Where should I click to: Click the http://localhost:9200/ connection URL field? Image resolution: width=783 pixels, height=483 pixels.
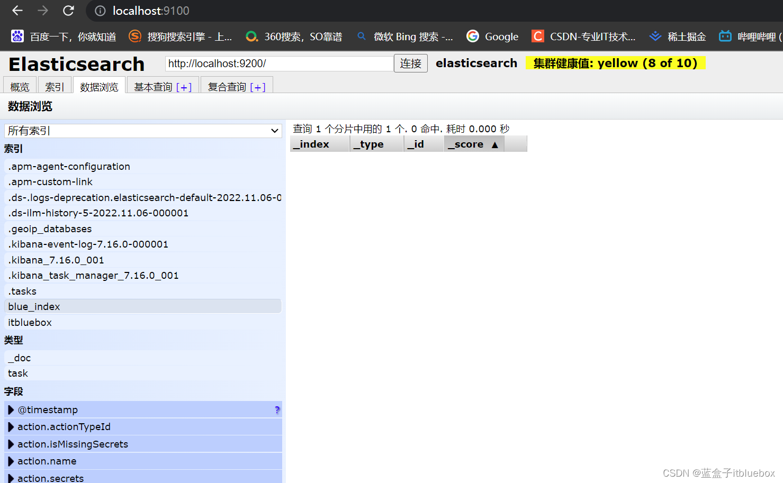coord(280,63)
